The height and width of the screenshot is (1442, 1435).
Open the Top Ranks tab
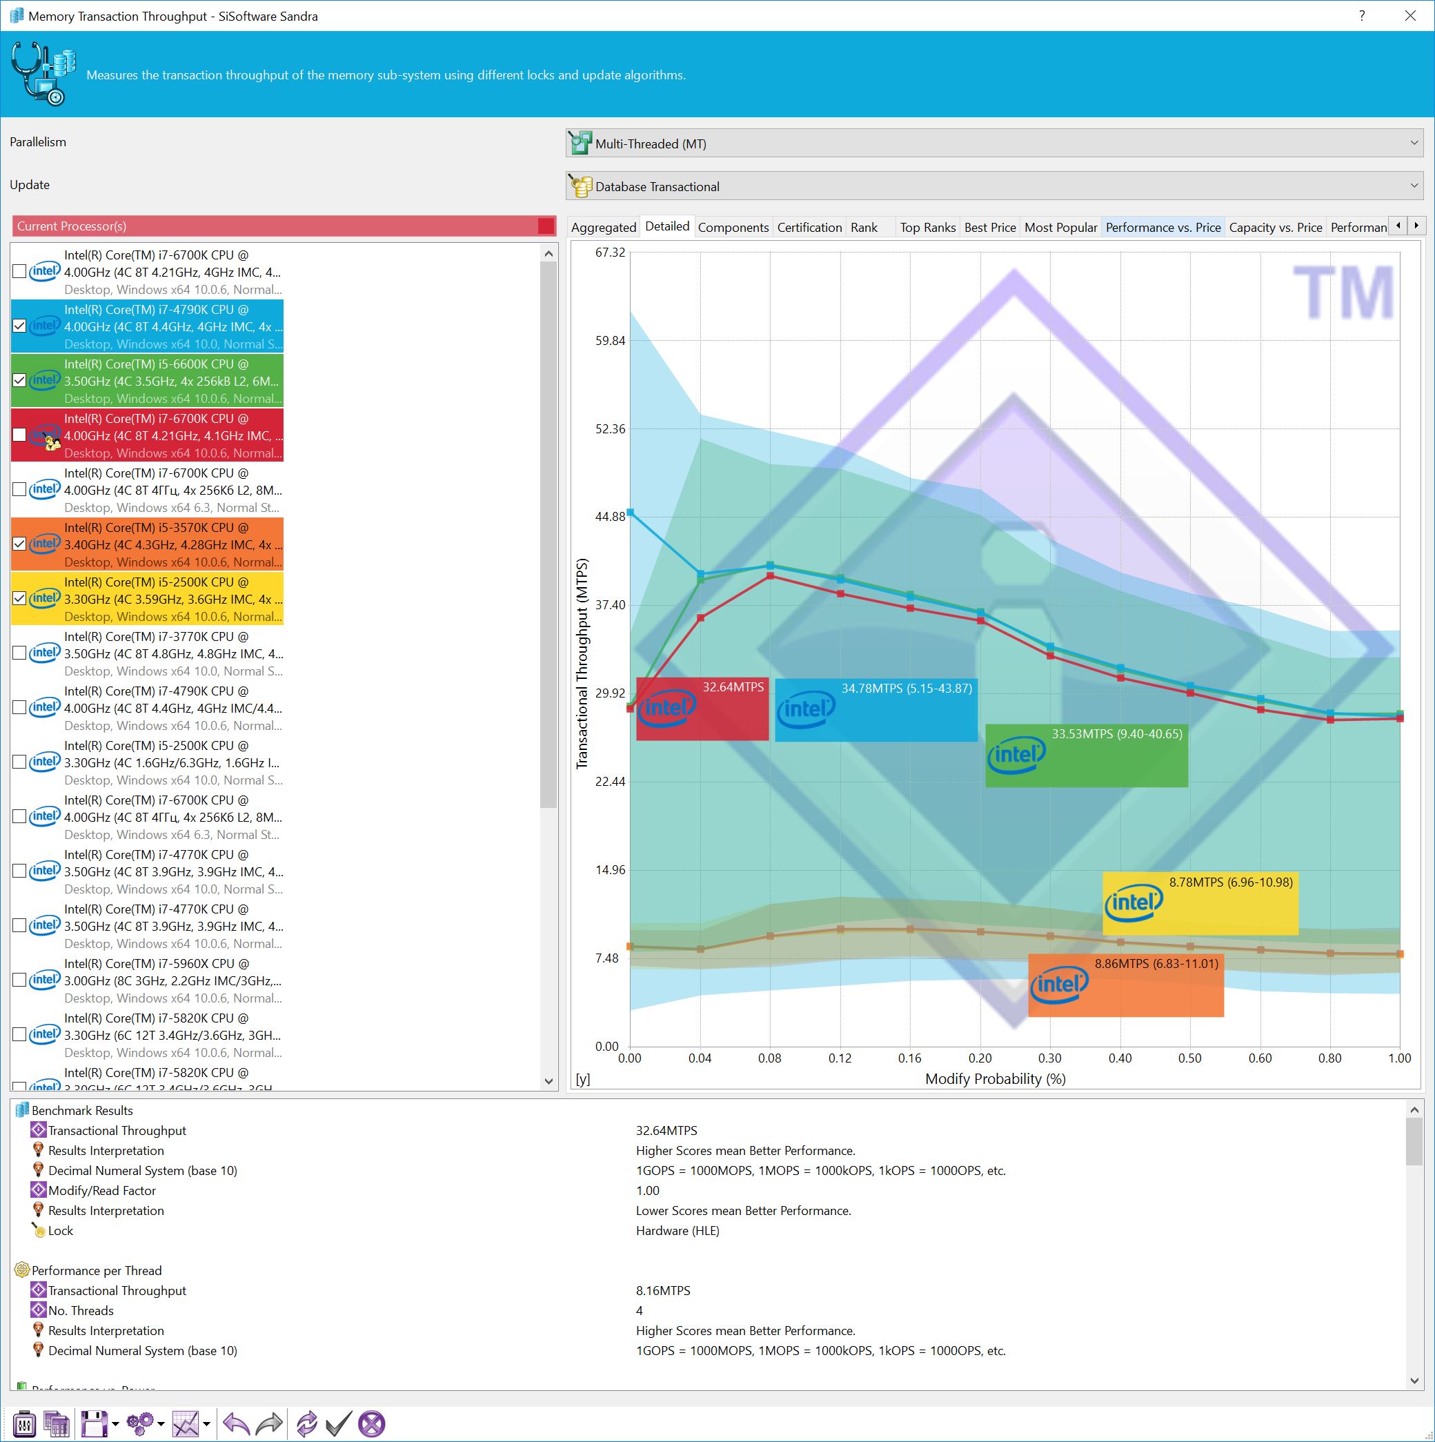click(x=927, y=228)
